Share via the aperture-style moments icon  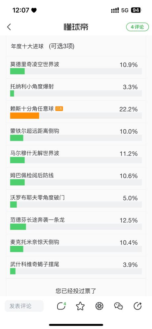99,306
